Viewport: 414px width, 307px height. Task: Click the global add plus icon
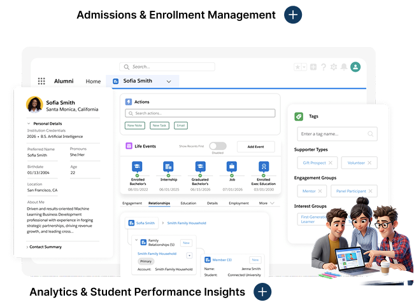313,67
